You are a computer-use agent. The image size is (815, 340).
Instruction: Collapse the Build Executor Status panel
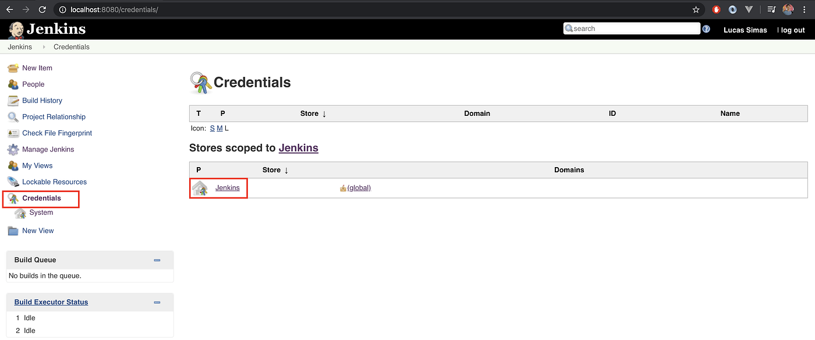coord(157,302)
